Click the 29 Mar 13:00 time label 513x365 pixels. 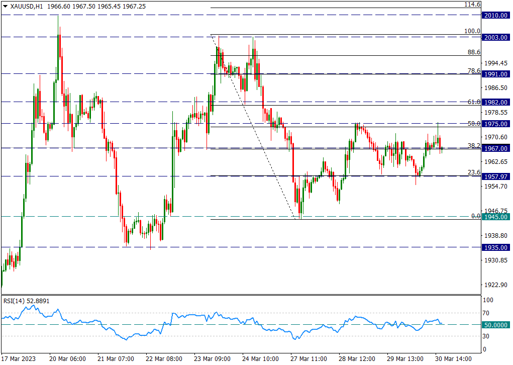point(405,359)
